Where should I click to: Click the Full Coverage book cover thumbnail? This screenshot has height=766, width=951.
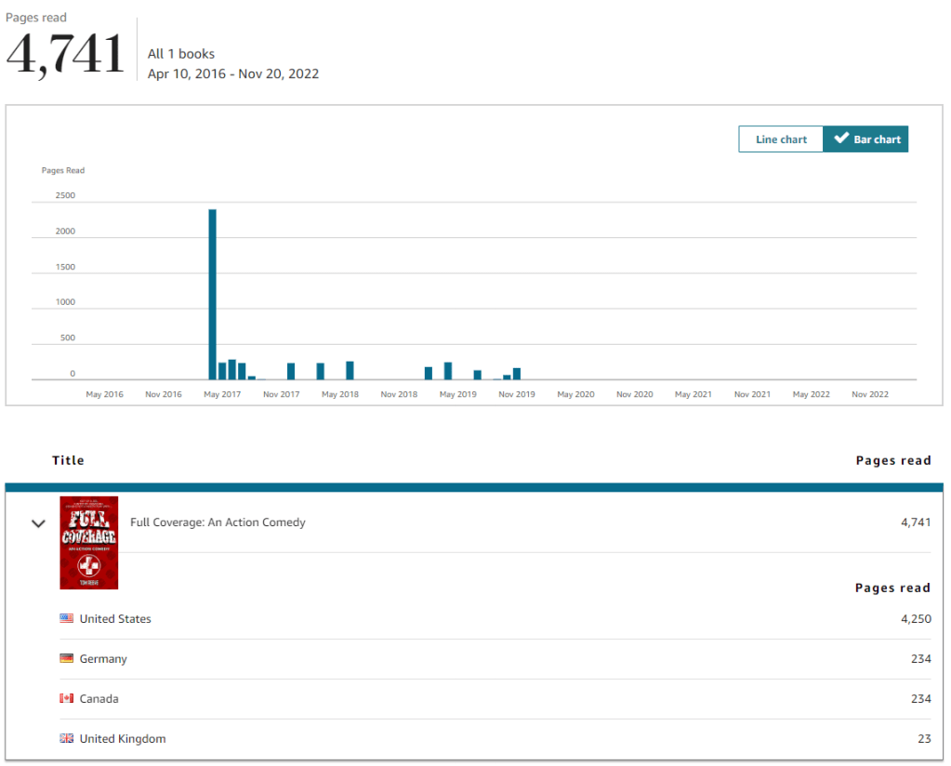(x=88, y=543)
